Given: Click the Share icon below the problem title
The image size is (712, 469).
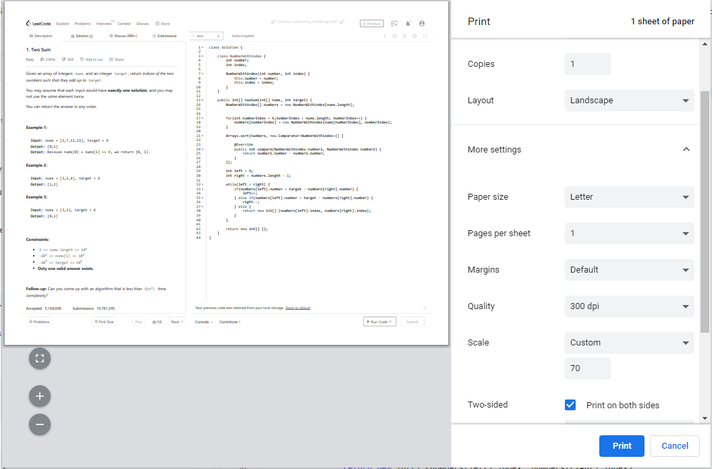Looking at the screenshot, I should pos(111,59).
